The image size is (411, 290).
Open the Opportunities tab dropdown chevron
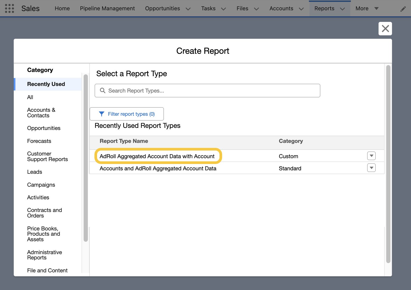188,9
